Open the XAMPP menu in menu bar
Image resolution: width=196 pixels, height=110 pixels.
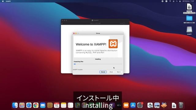[x=8, y=1]
